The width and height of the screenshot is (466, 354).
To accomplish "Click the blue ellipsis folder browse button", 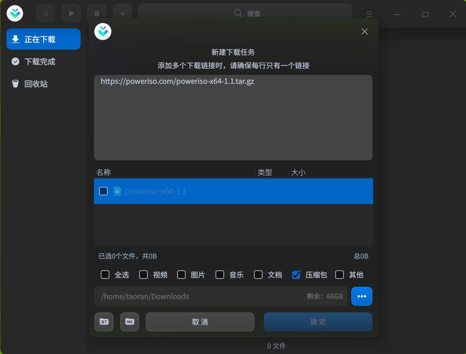I will 361,296.
